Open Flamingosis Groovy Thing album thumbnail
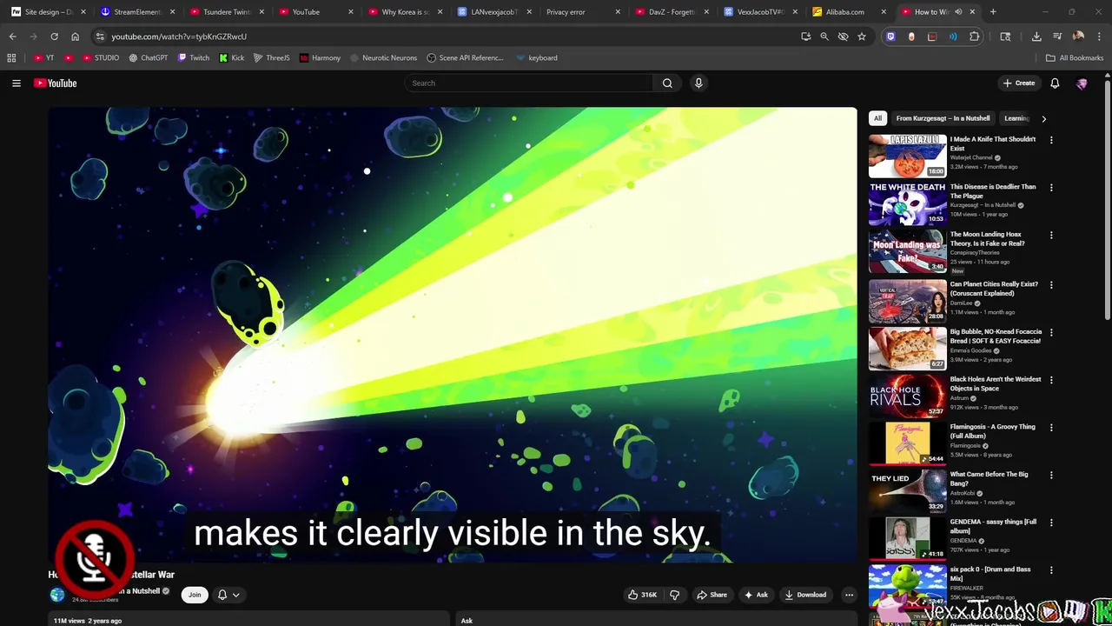This screenshot has width=1112, height=626. 907,443
